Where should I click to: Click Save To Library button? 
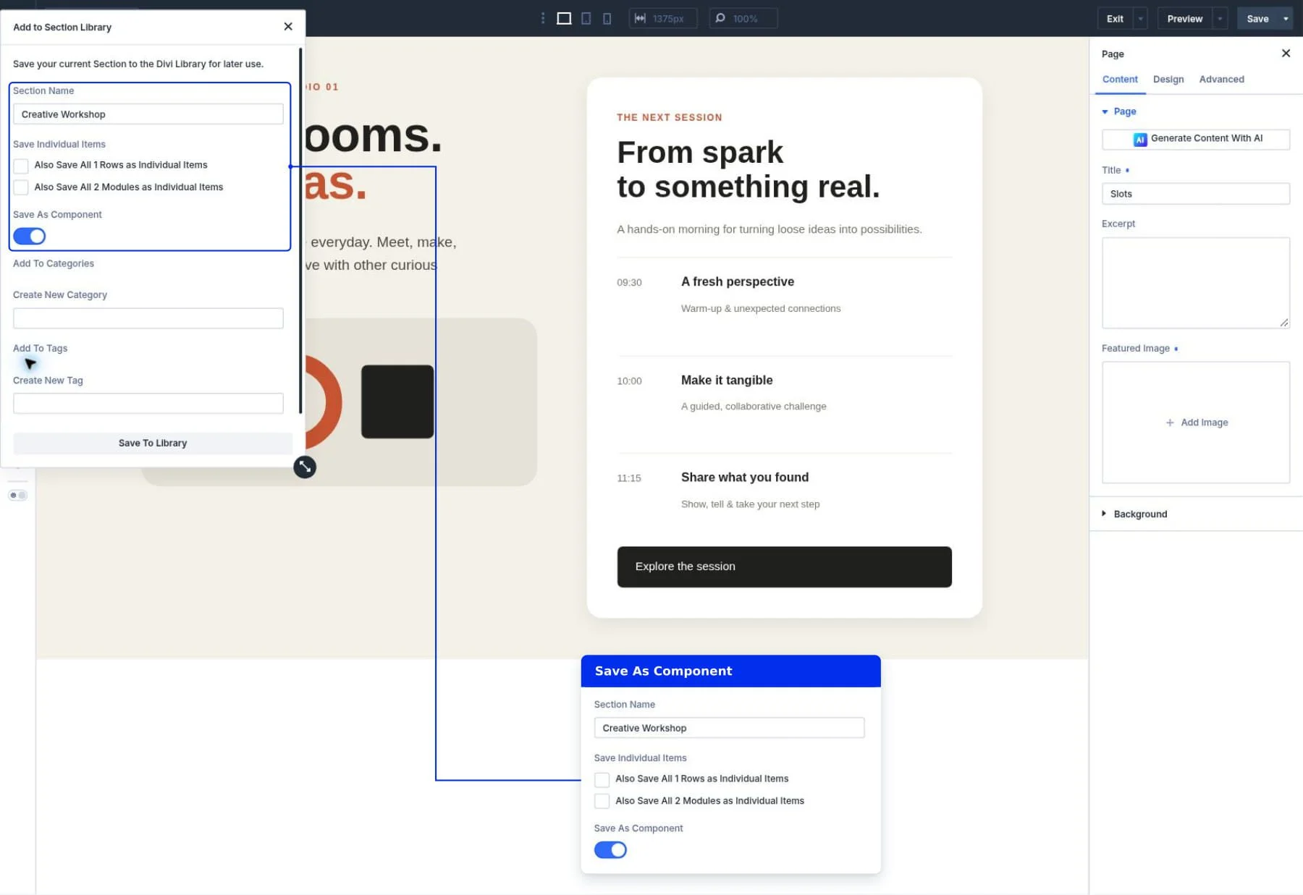(153, 443)
